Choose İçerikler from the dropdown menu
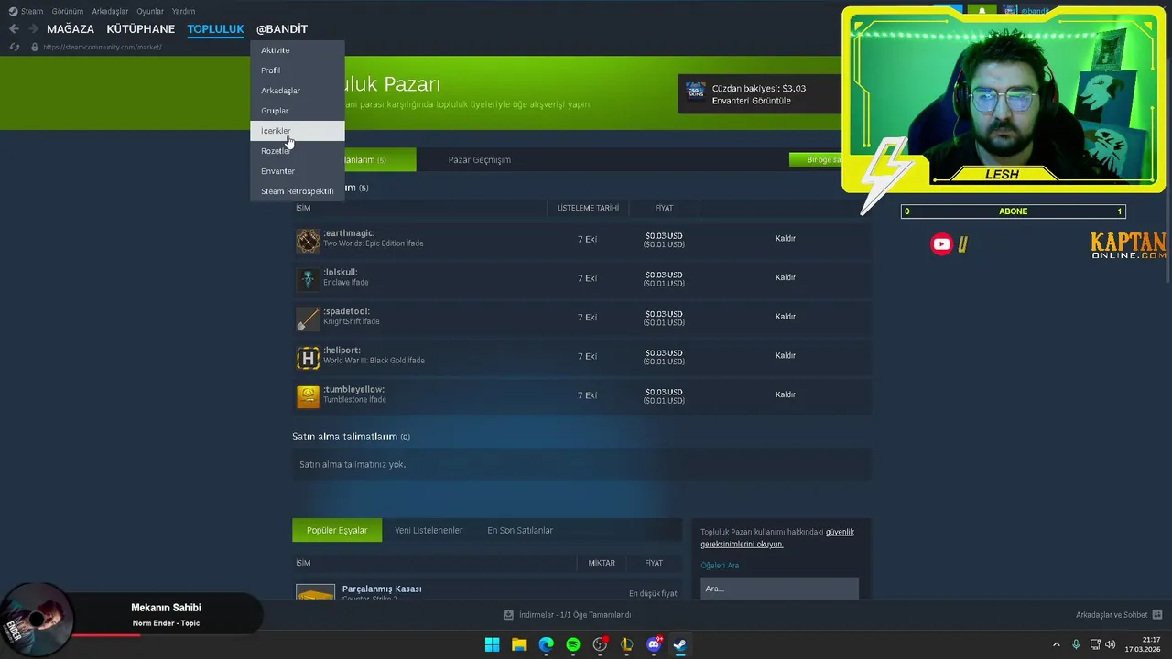The height and width of the screenshot is (659, 1172). coord(298,131)
